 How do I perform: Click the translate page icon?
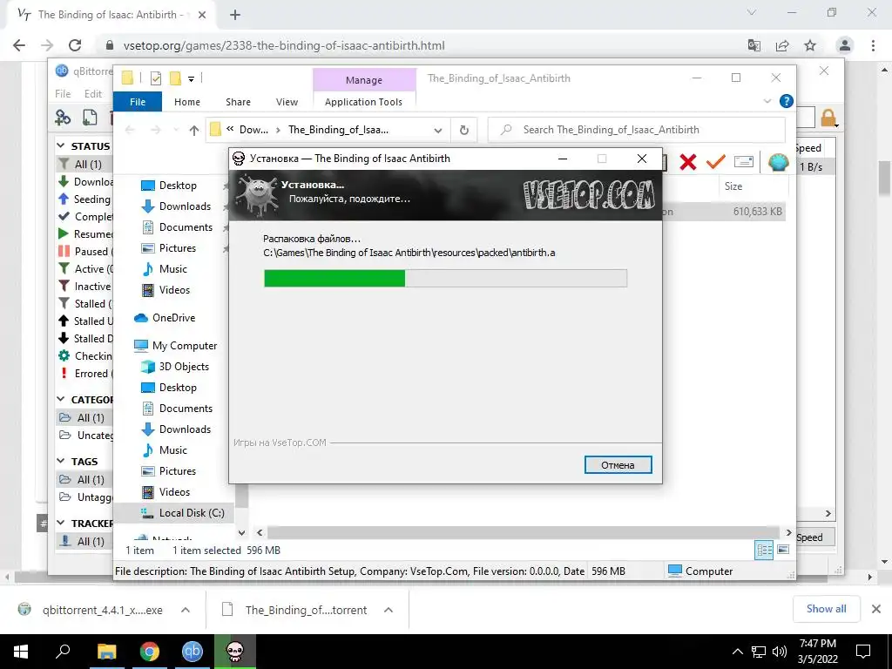tap(754, 45)
